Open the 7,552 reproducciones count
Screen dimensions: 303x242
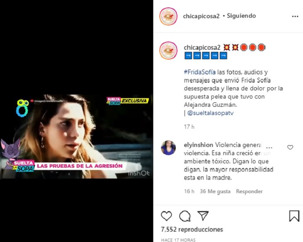click(192, 229)
